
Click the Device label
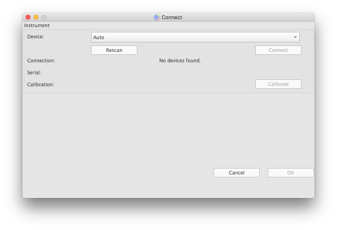pyautogui.click(x=36, y=37)
